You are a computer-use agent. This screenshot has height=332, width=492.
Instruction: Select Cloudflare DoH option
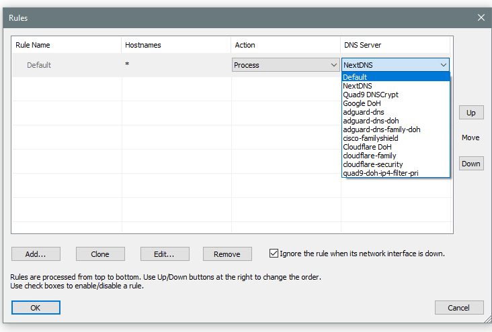pos(367,147)
